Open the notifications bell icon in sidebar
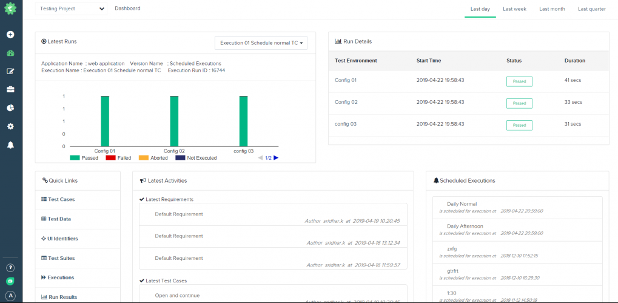 tap(11, 145)
